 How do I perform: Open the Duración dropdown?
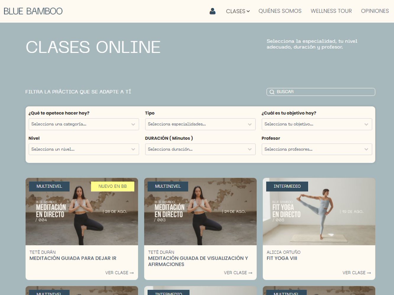coord(200,149)
